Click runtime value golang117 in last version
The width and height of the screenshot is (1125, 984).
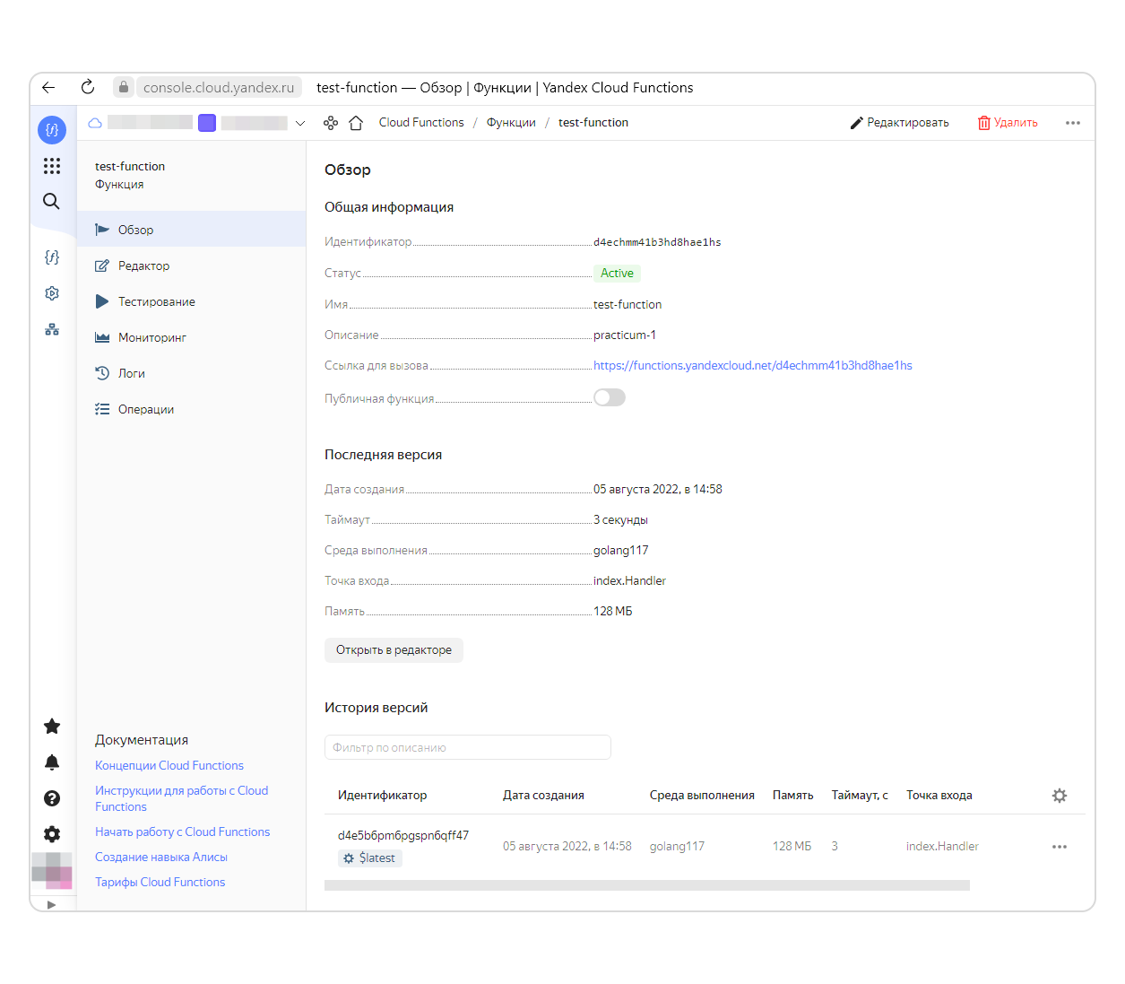[x=620, y=551]
